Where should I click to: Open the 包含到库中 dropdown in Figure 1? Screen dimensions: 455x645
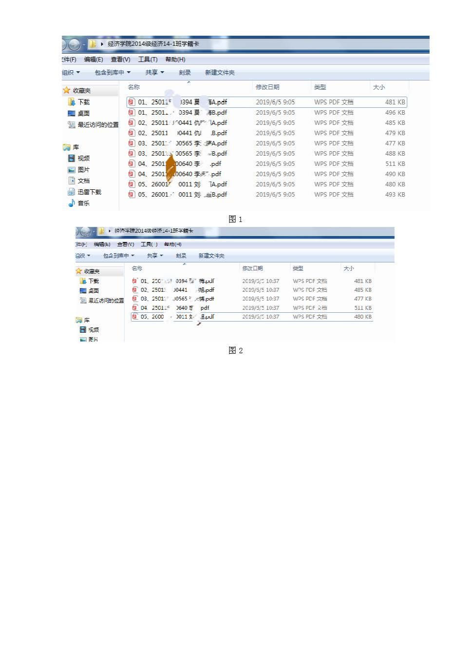pos(113,73)
